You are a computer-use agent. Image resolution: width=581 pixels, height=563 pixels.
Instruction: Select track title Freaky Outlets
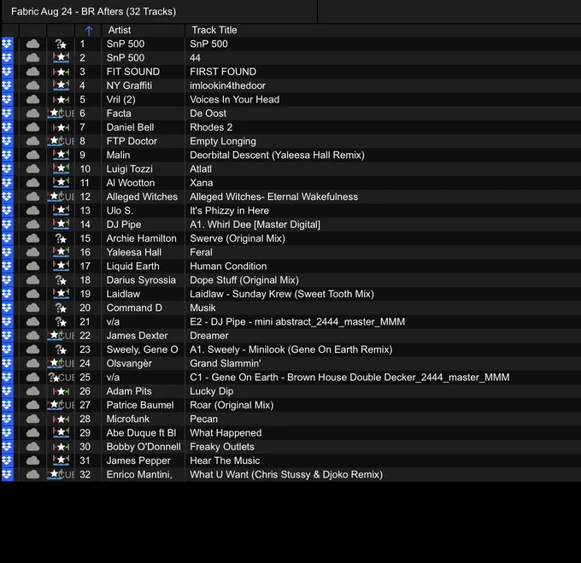[x=222, y=447]
